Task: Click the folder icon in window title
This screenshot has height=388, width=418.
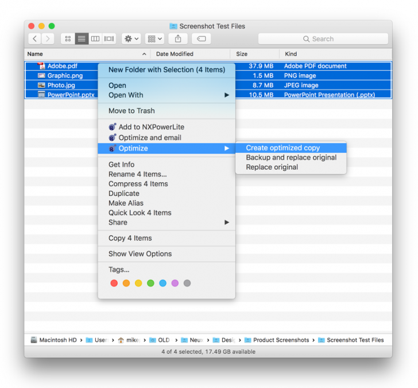Action: 173,26
